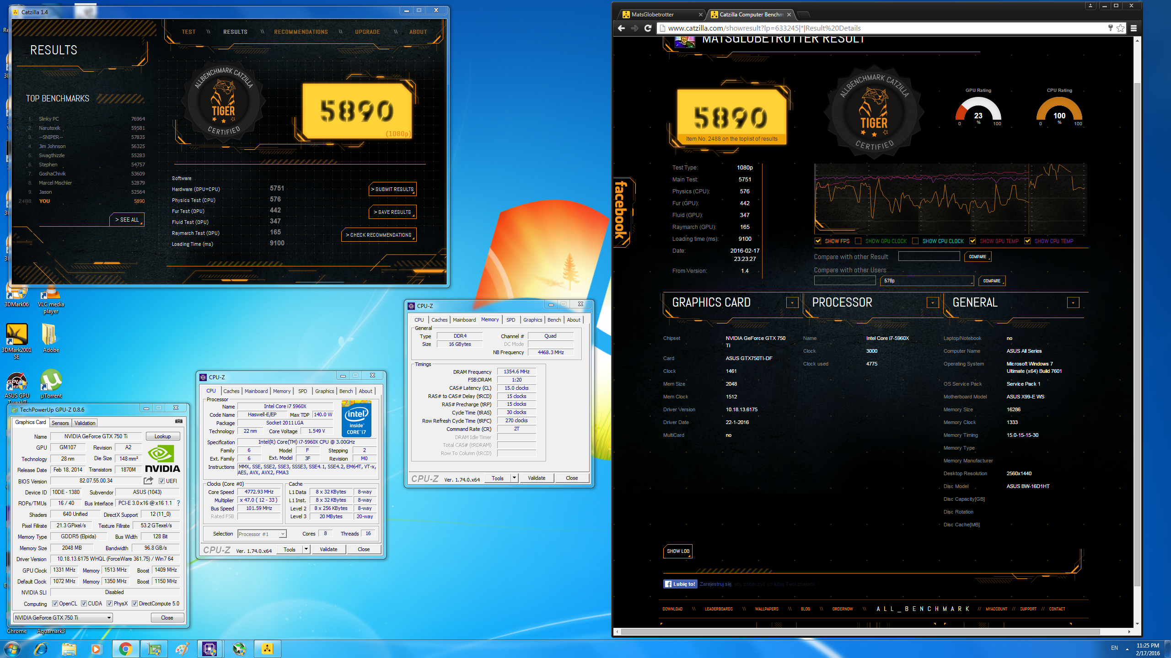Click the SHOW LOG button

(x=678, y=552)
